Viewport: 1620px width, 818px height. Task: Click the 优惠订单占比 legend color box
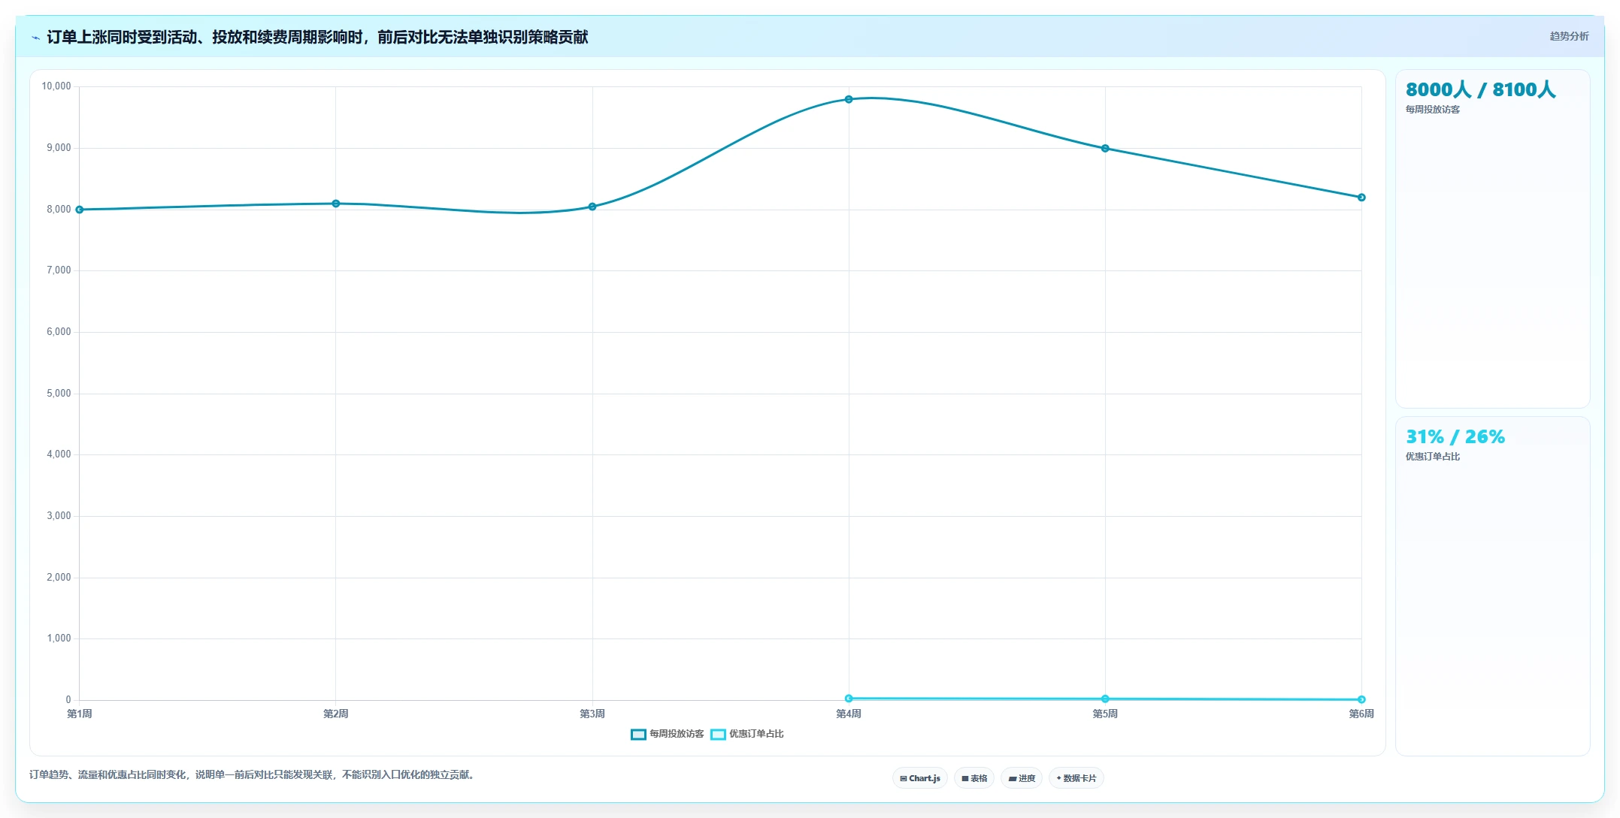[x=718, y=735]
